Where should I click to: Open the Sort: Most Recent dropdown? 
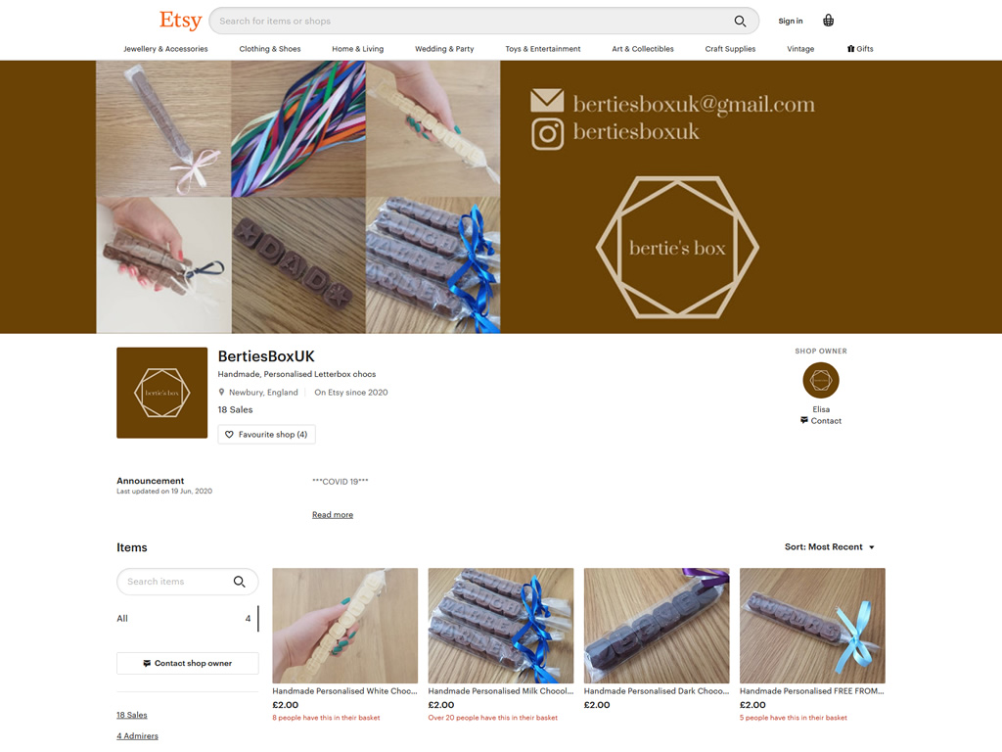[x=829, y=547]
